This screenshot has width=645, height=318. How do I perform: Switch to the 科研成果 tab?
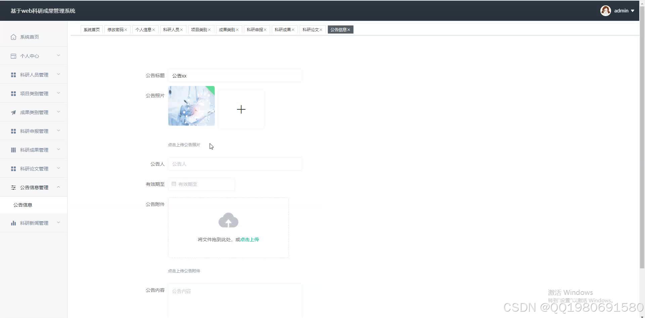coord(283,30)
